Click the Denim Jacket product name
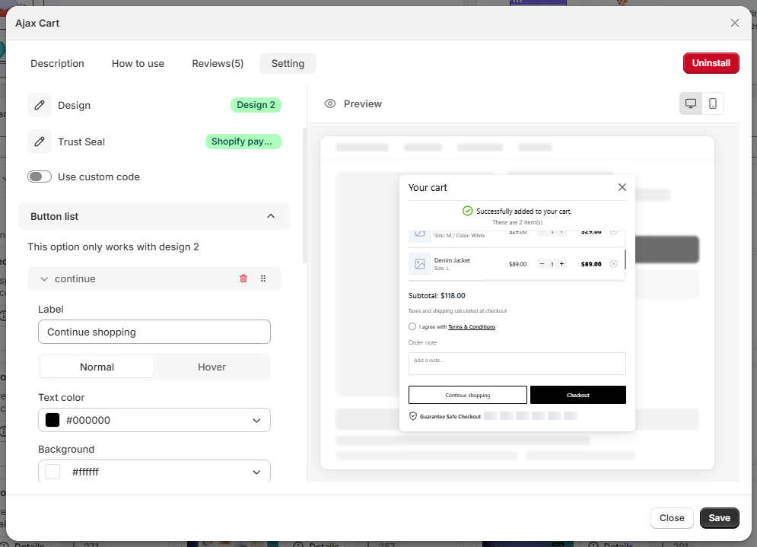Viewport: 757px width, 547px height. point(452,260)
